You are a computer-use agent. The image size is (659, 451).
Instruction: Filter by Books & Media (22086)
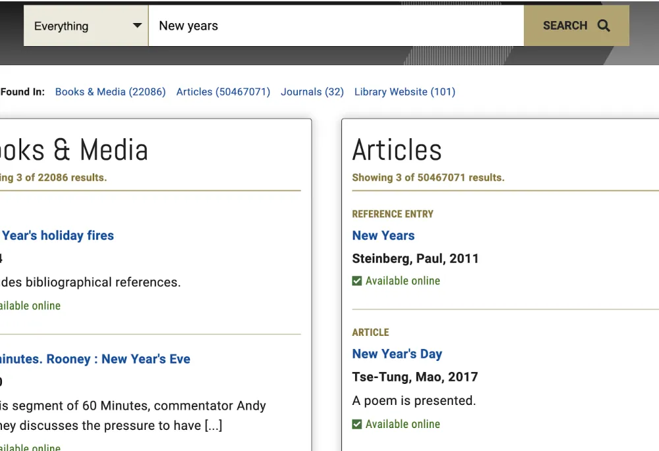110,92
